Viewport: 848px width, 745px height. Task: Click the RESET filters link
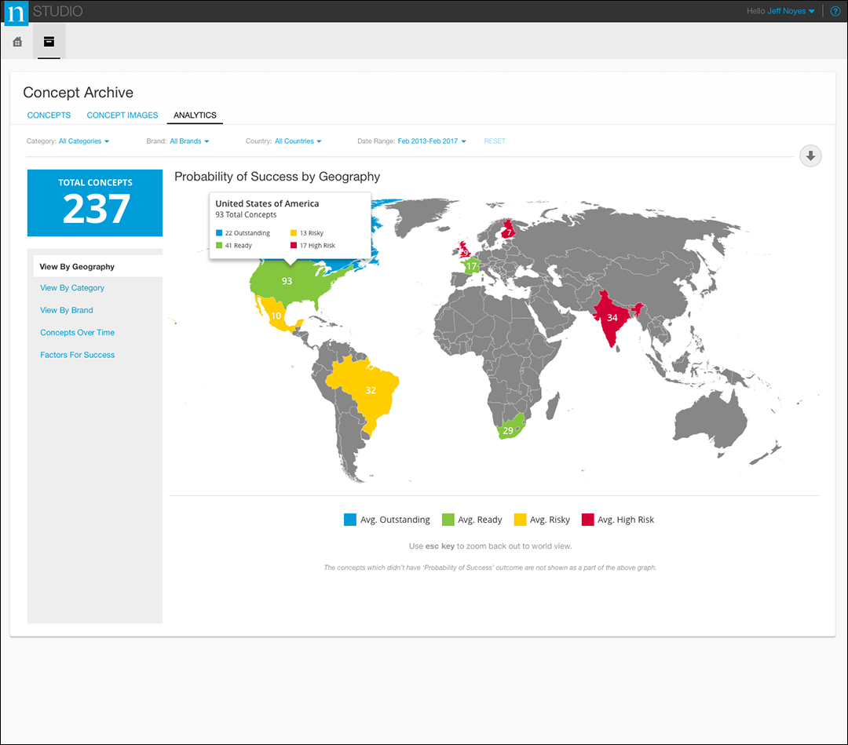pyautogui.click(x=495, y=141)
